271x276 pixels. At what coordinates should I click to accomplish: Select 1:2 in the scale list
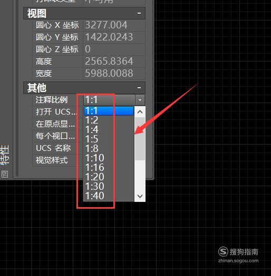[x=109, y=120]
